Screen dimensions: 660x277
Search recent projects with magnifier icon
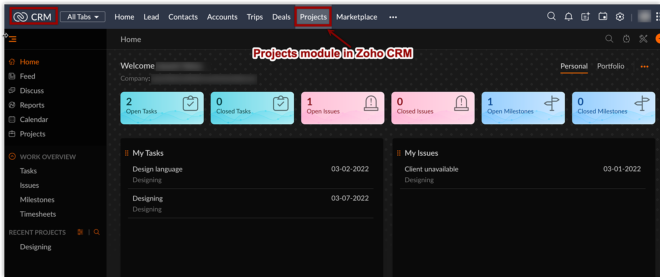97,232
